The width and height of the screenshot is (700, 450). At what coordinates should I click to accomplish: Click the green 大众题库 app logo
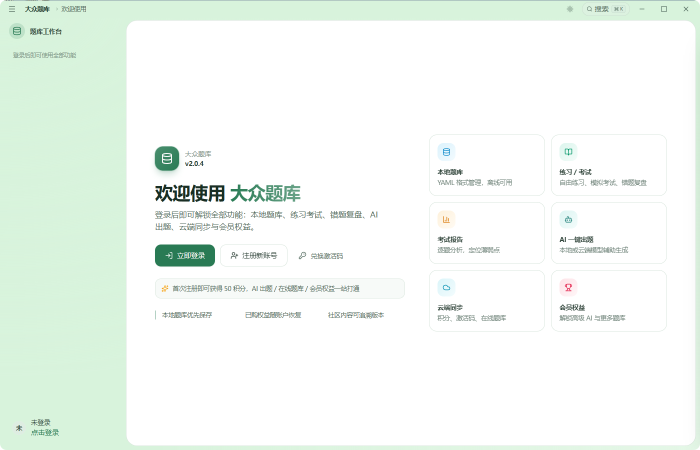coord(167,158)
